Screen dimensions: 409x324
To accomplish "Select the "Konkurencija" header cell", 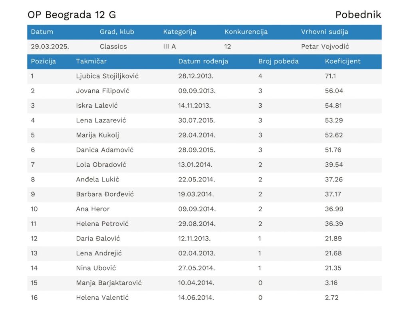I will click(x=246, y=32).
